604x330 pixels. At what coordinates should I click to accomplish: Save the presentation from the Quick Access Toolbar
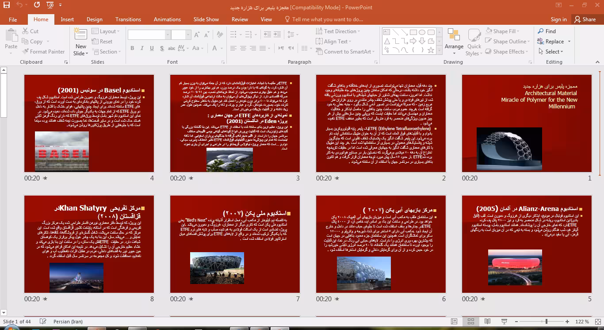click(x=6, y=5)
